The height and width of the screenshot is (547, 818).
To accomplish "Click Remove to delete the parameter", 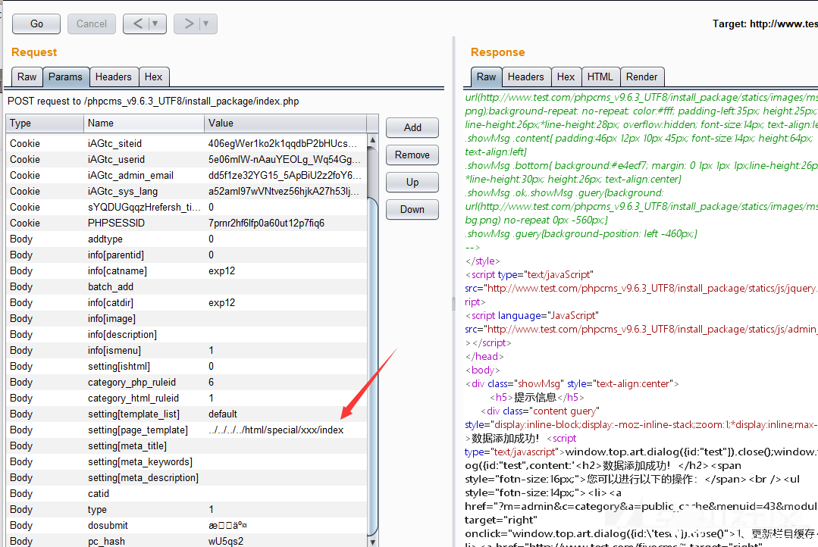I will [x=412, y=155].
